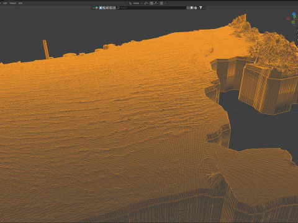This screenshot has width=298, height=223.
Task: Click the blue Z axis gizmo sphere
Action: [x=294, y=14]
